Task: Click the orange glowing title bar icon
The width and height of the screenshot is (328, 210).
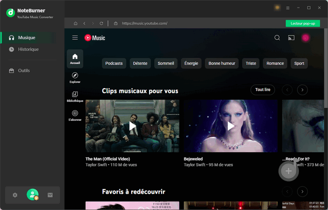Action: 277,8
